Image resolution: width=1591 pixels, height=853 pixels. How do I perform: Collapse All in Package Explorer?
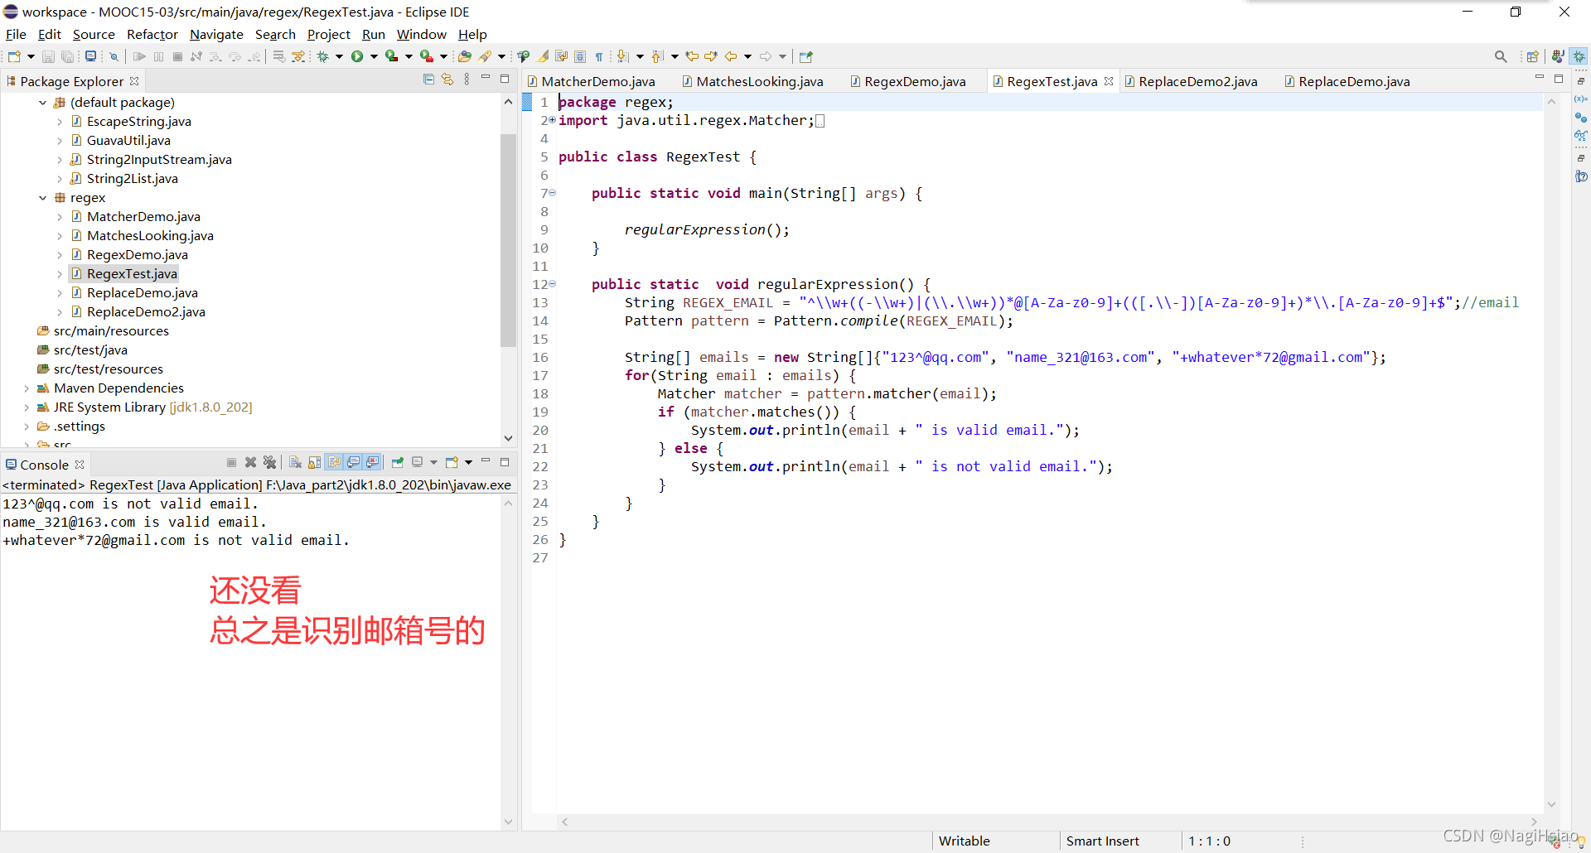pos(428,80)
